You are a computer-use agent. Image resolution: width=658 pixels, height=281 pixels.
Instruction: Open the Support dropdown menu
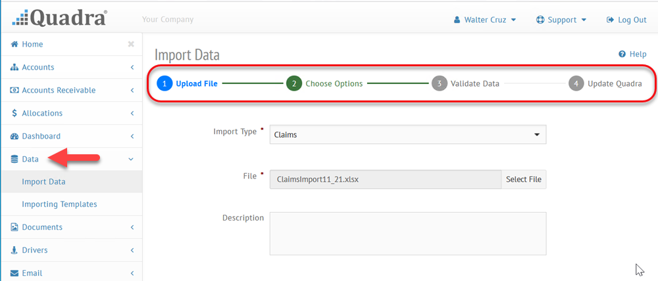coord(561,20)
